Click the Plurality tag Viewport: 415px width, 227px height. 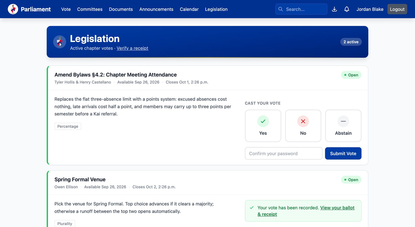pos(65,224)
